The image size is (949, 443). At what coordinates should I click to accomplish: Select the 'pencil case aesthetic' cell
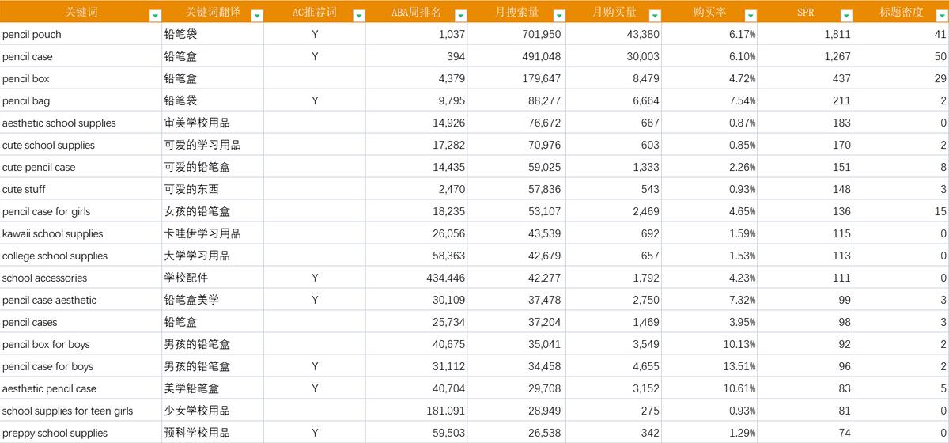click(81, 300)
